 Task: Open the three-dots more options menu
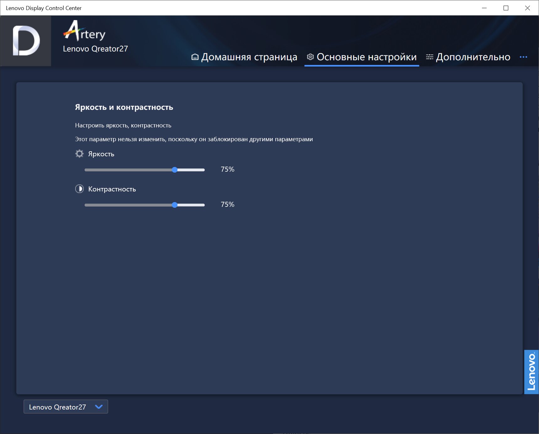pyautogui.click(x=523, y=57)
